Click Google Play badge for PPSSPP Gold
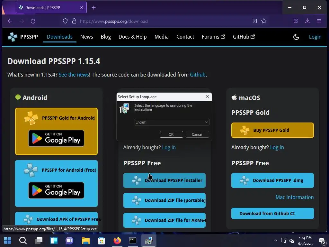 56,138
